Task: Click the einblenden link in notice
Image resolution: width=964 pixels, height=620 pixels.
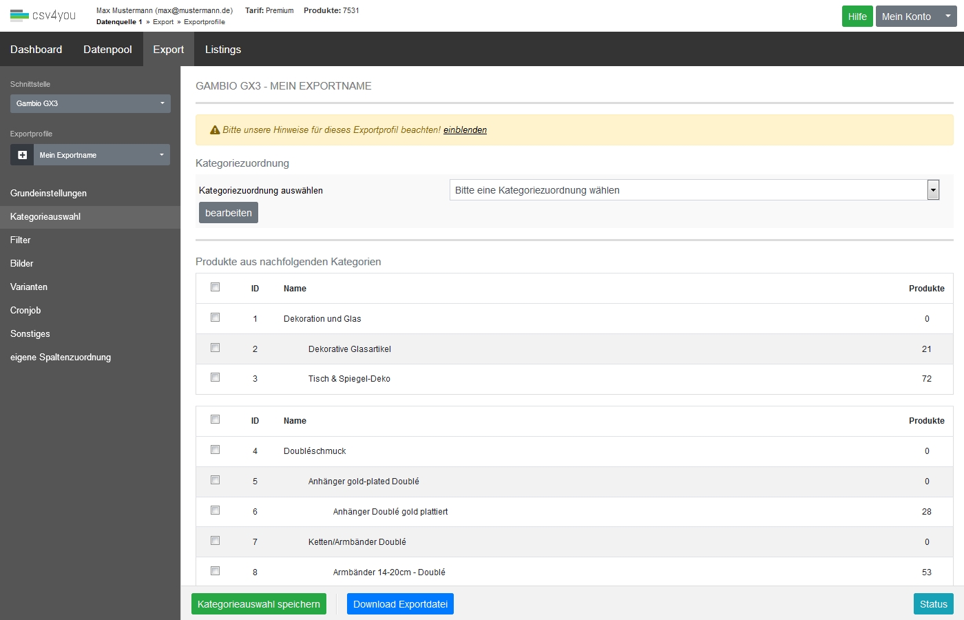Action: tap(465, 130)
